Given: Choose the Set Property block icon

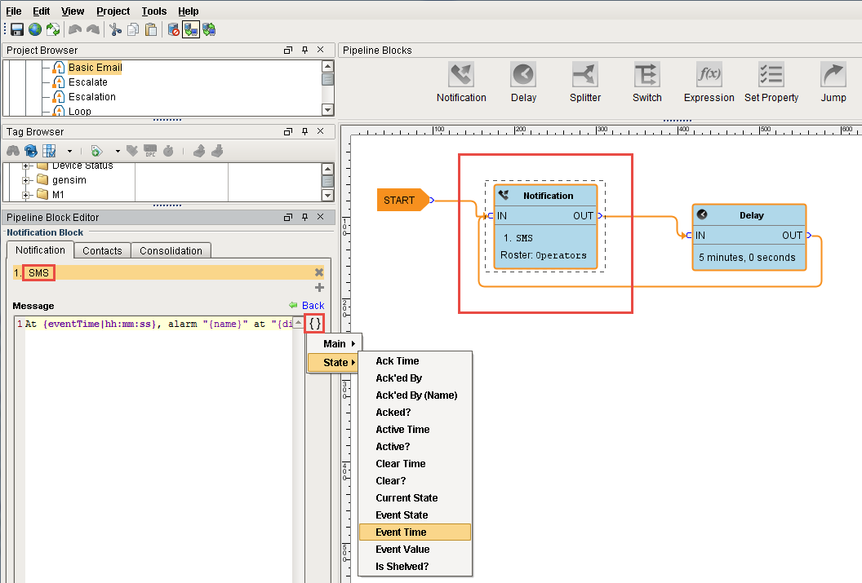Looking at the screenshot, I should coord(771,76).
